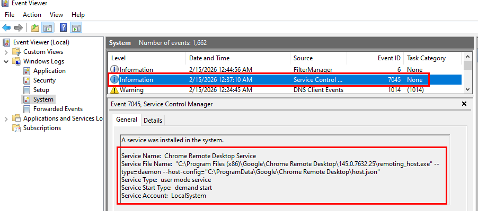The width and height of the screenshot is (478, 211).
Task: Switch to the General tab
Action: [127, 120]
